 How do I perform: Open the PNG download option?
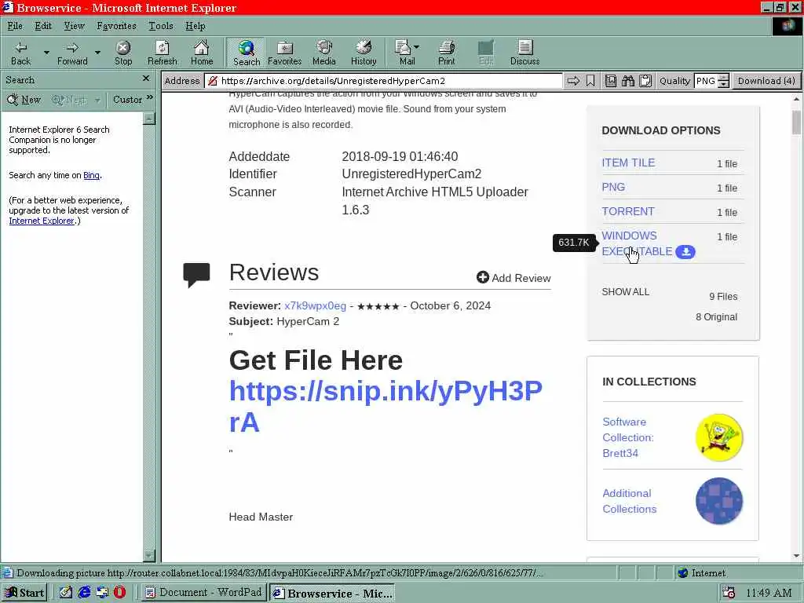[613, 187]
